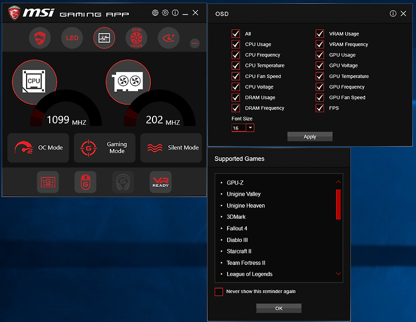Screen dimensions: 416x322
Task: Click the red scrollbar thumb in games list
Action: pyautogui.click(x=338, y=204)
